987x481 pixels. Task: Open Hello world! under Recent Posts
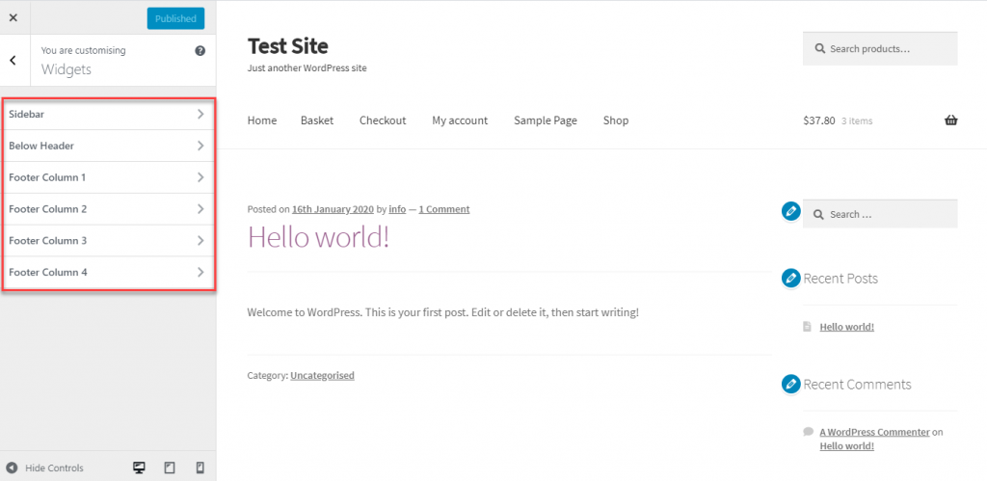[x=846, y=327]
